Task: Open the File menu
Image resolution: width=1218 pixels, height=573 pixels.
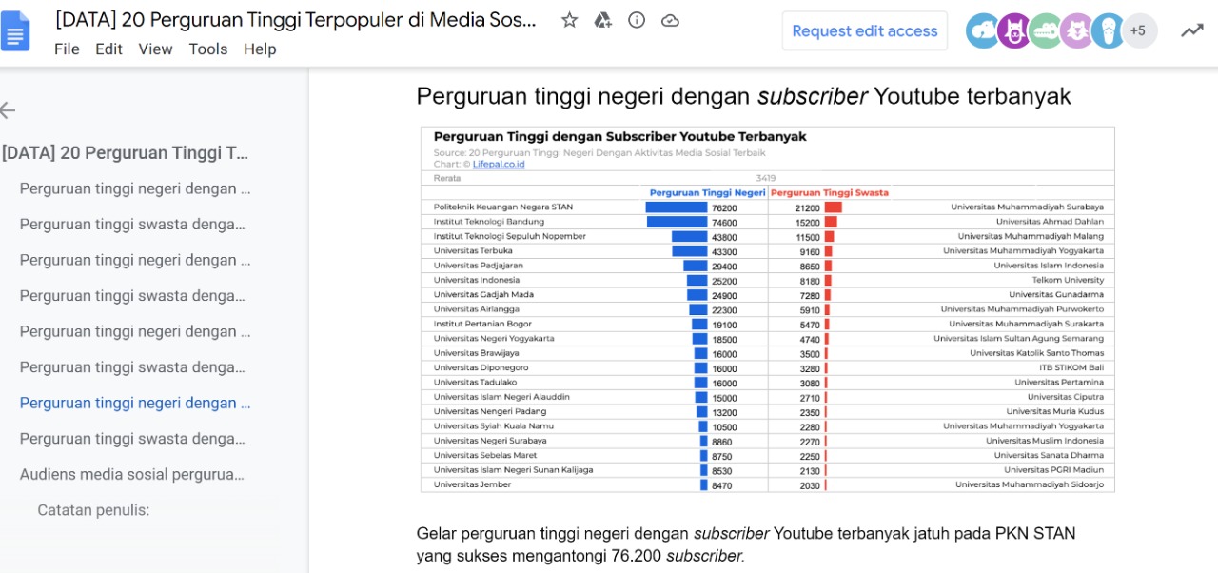Action: coord(67,49)
